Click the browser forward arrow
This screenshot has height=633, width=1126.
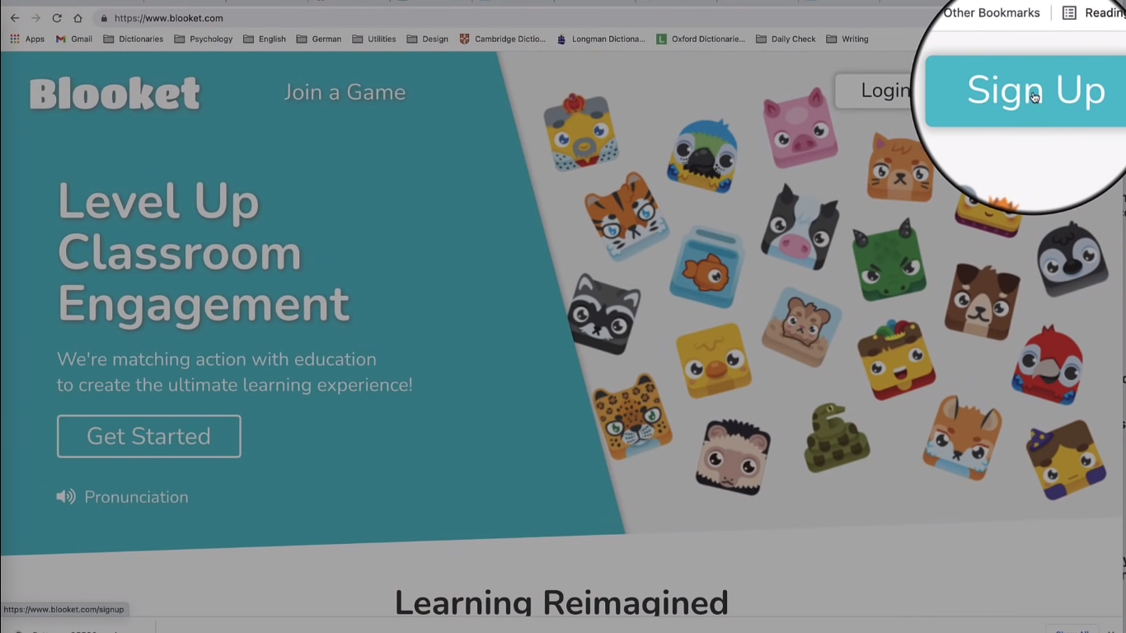pos(35,18)
